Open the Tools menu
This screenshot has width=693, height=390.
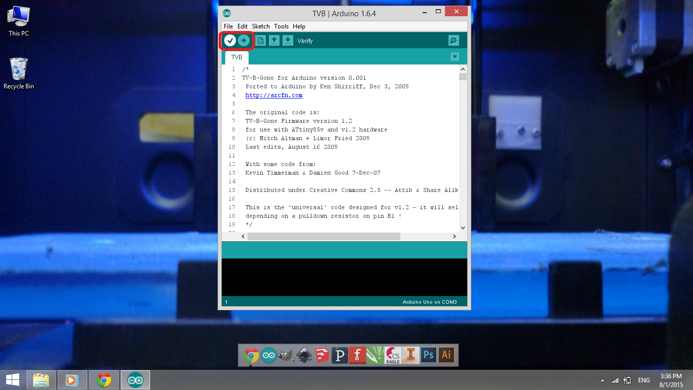(281, 26)
